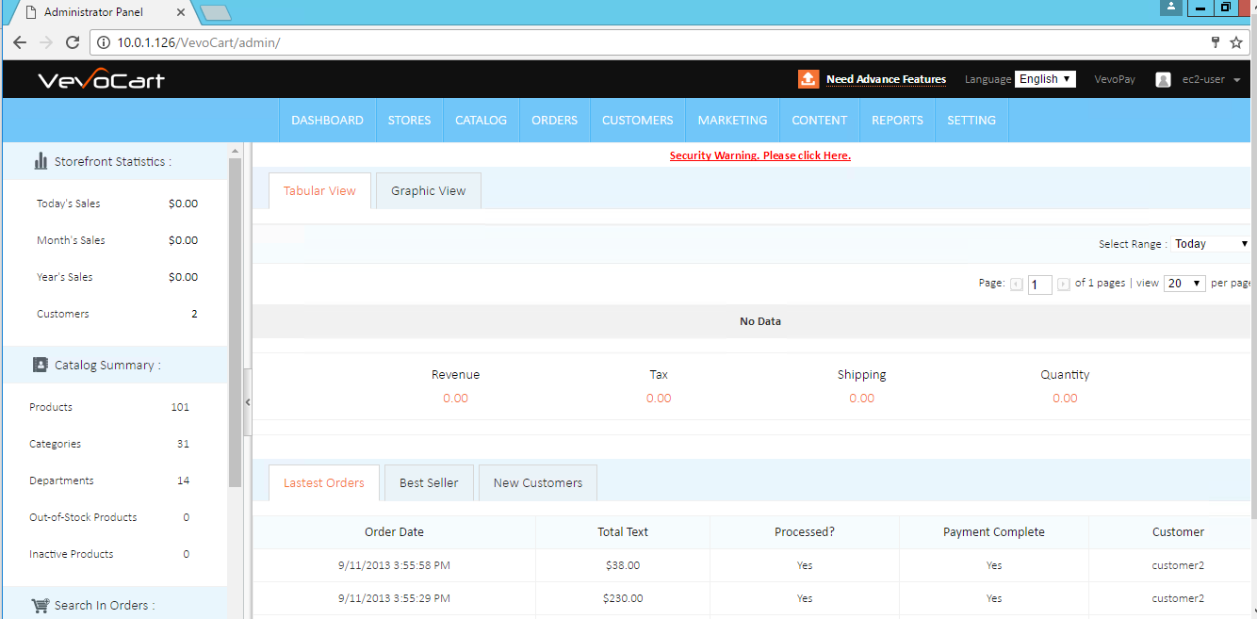Viewport: 1257px width, 619px height.
Task: Bookmark this page with the star icon
Action: [x=1236, y=42]
